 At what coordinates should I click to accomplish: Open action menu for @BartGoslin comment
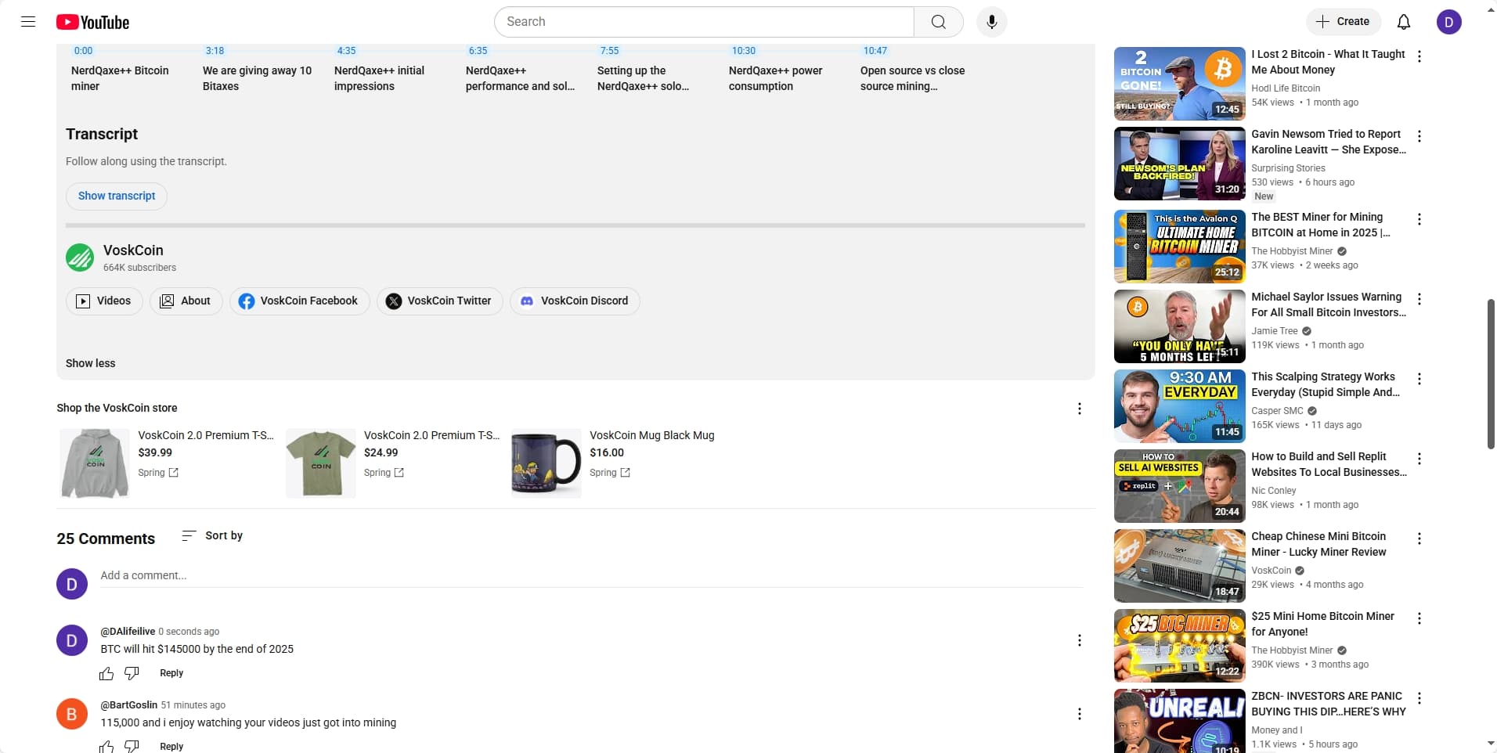[1079, 713]
